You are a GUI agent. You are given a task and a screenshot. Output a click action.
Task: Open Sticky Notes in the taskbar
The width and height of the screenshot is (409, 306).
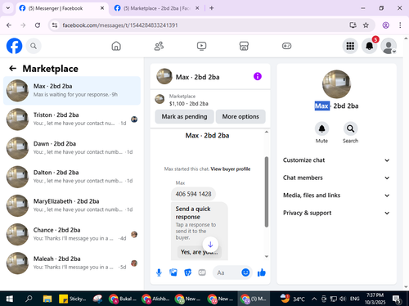[72, 299]
